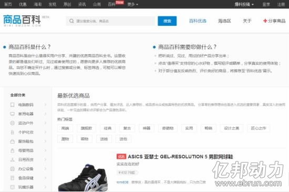Open the 爆料投稿 dropdown menu
Screen dimensions: 289x192
click(244, 4)
